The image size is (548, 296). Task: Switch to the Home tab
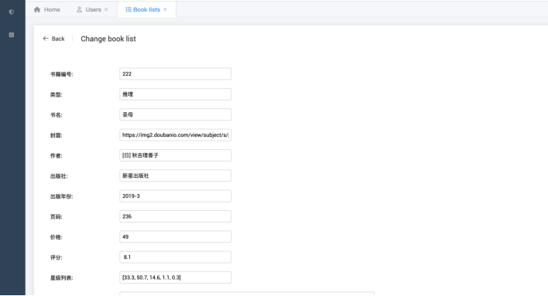pos(47,9)
